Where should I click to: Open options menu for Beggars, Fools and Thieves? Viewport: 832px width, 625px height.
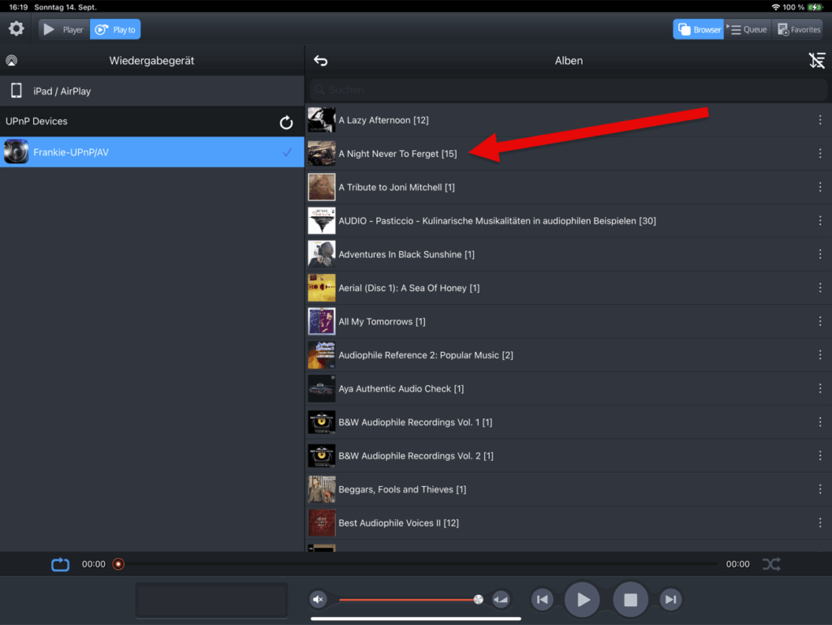point(820,489)
